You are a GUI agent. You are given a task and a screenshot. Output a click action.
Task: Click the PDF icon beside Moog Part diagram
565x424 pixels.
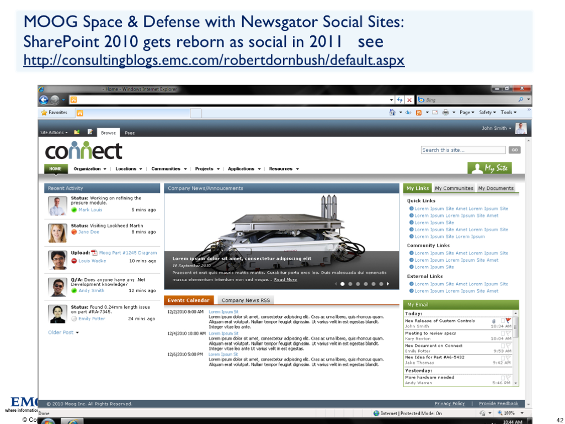(x=94, y=253)
